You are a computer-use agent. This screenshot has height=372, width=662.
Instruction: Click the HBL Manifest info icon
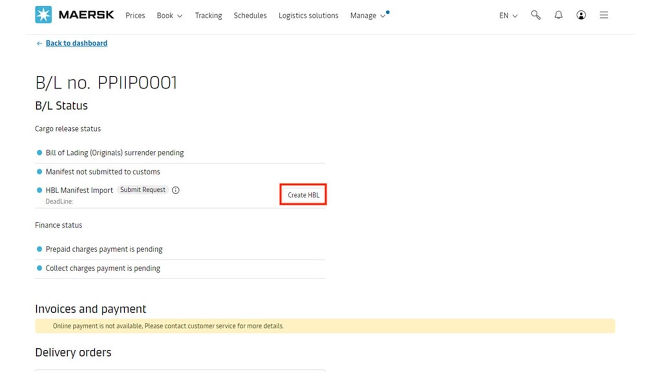(x=176, y=190)
